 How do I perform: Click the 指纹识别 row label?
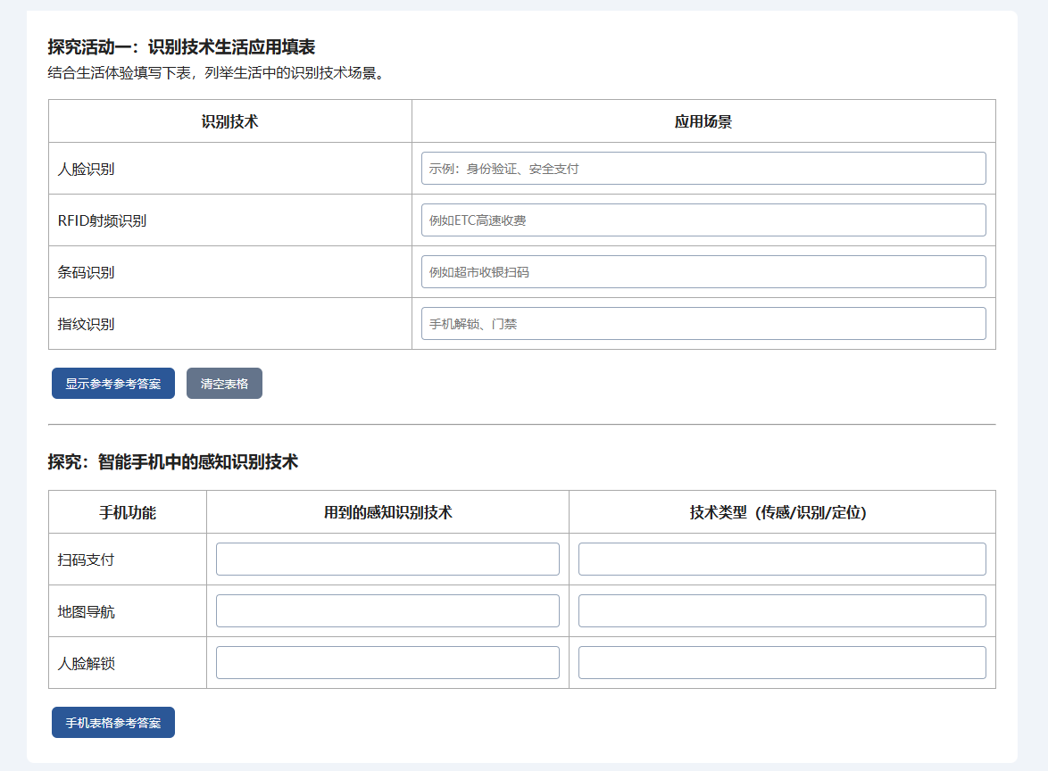pyautogui.click(x=87, y=324)
